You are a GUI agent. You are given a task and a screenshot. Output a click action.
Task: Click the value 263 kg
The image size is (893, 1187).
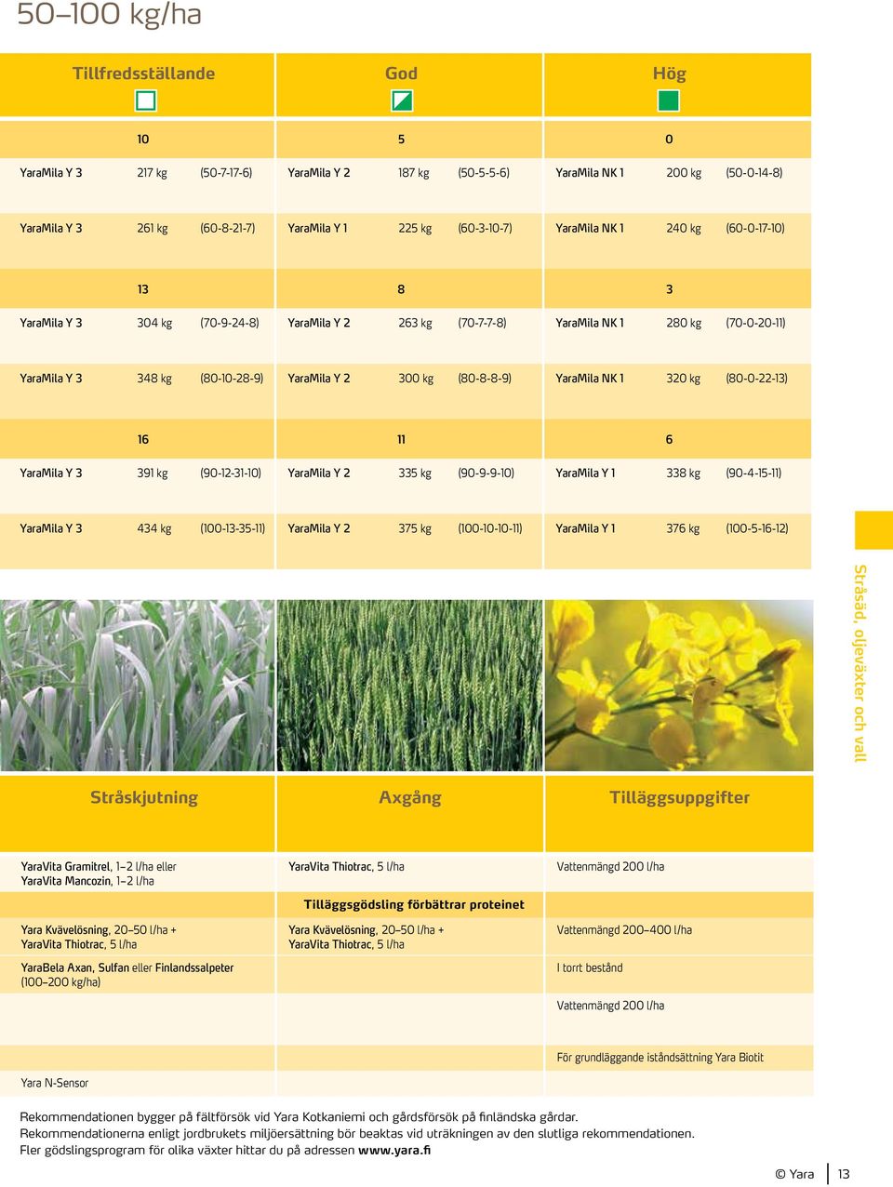pos(415,323)
